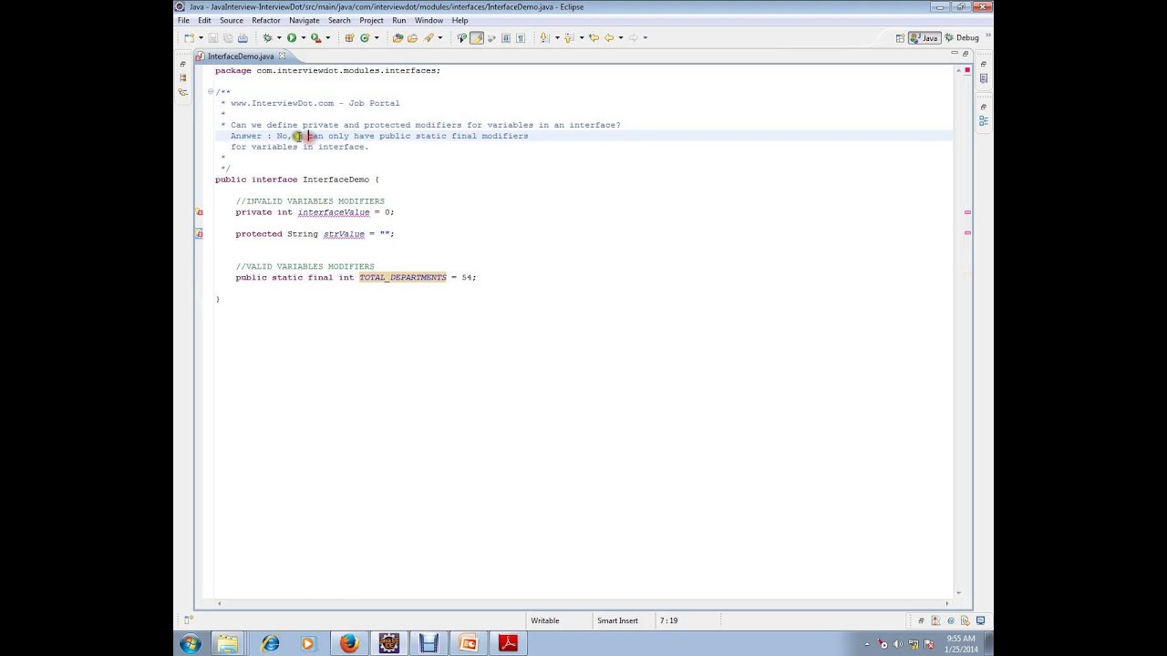The height and width of the screenshot is (656, 1167).
Task: Click the Previous Annotation arrow icon
Action: 568,37
